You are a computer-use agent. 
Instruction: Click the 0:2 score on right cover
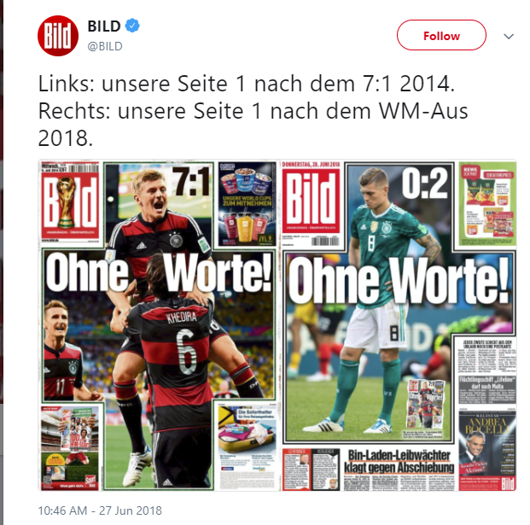pyautogui.click(x=425, y=184)
